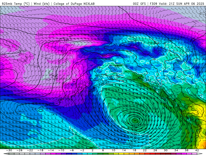The height and width of the screenshot is (155, 206).
Task: Click the 660 contour label
Action: tap(105, 56)
